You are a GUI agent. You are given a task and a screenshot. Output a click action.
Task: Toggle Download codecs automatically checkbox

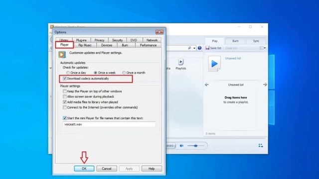click(65, 79)
